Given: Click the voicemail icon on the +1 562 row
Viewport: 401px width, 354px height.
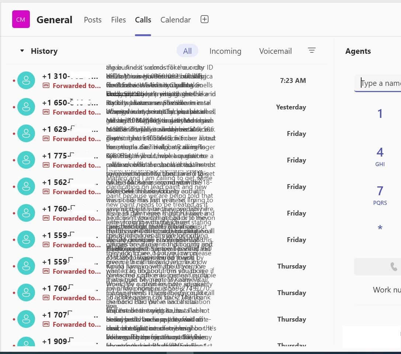Looking at the screenshot, I should [x=46, y=192].
